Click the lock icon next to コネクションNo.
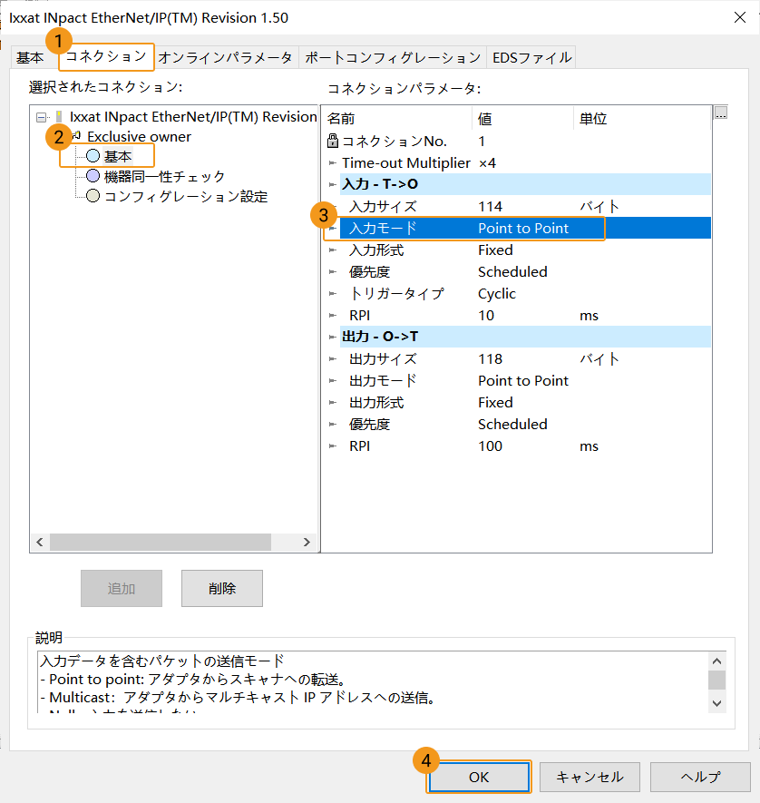Image resolution: width=760 pixels, height=803 pixels. (x=333, y=141)
